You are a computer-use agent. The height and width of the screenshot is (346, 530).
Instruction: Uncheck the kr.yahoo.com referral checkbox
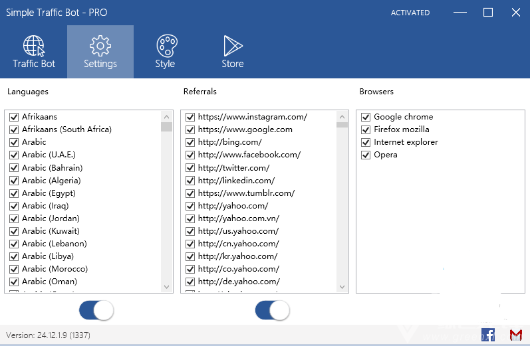click(x=190, y=256)
